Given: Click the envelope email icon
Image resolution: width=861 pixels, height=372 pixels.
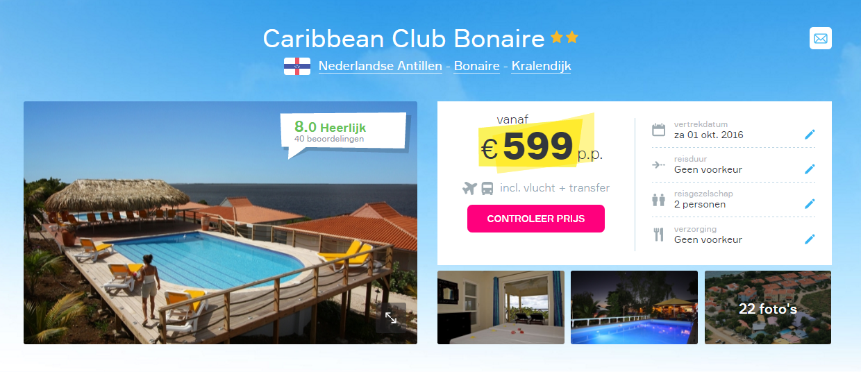Looking at the screenshot, I should coord(821,38).
